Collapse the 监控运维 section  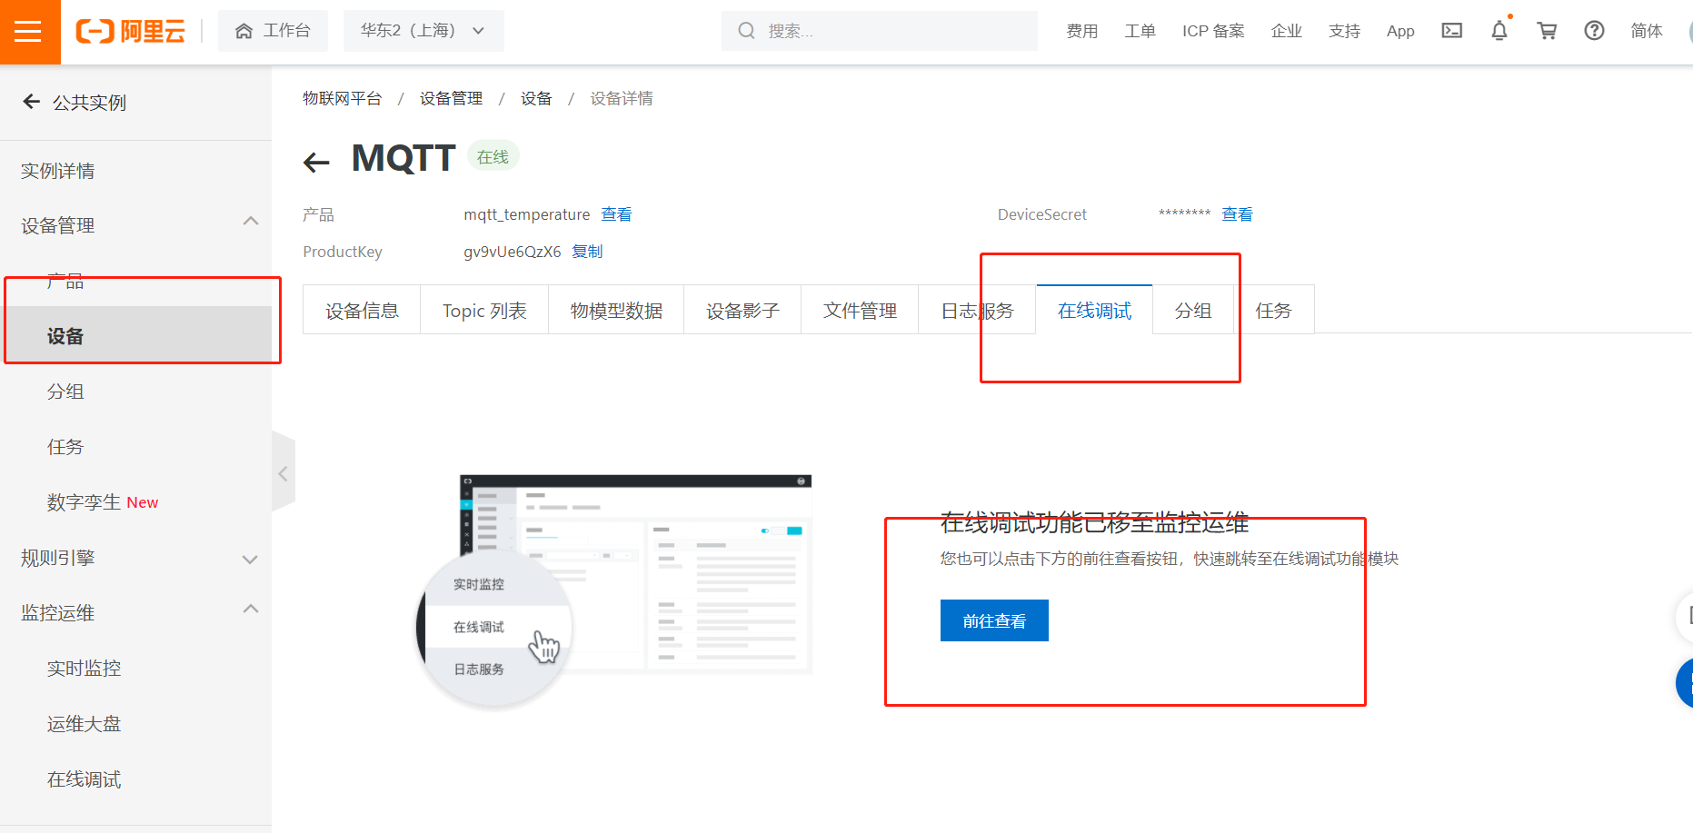(251, 610)
